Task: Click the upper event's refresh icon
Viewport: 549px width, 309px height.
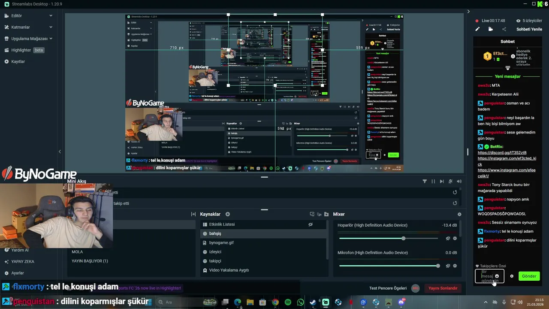Action: [455, 192]
